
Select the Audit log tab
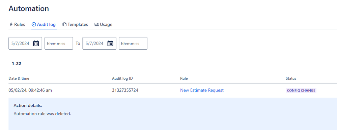coord(44,24)
